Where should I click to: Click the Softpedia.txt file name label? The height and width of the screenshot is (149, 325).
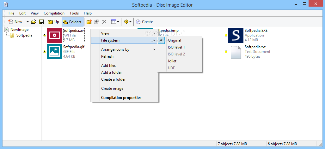click(x=255, y=47)
